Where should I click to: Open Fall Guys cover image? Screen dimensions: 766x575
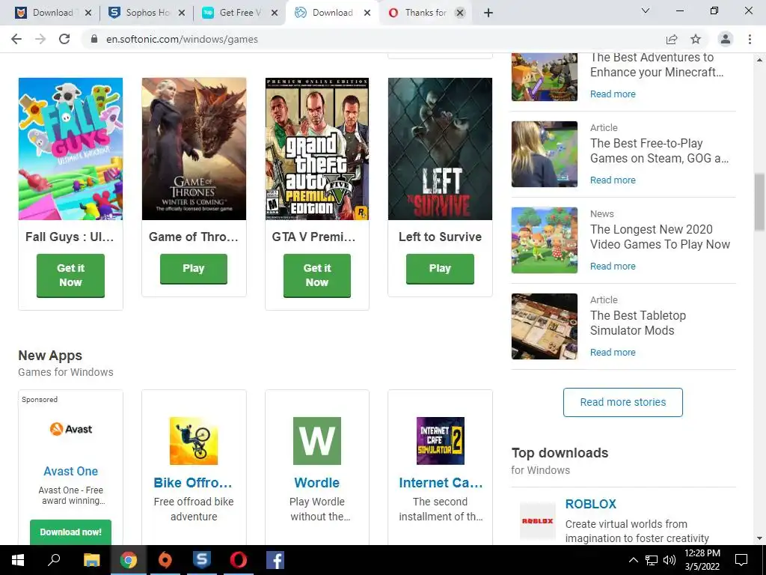(x=70, y=149)
